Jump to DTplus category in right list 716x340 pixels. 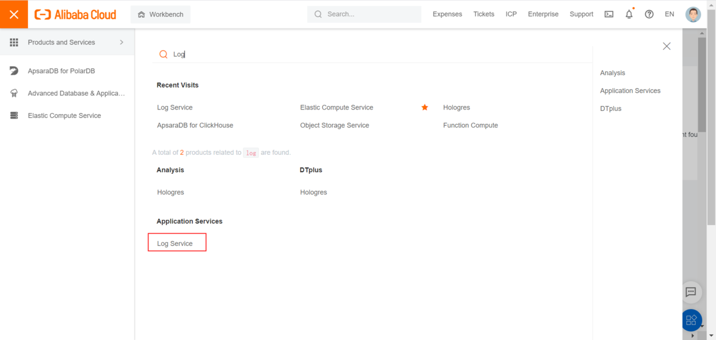[611, 108]
